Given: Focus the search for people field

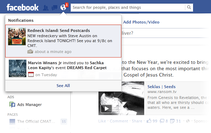Looking at the screenshot, I should (x=128, y=7).
